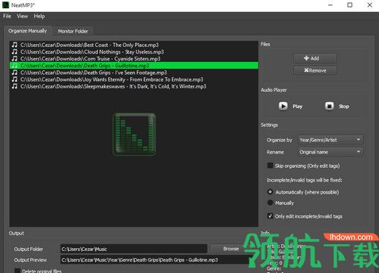Select Cloud Nothings - Stay Useless.mp3
Viewport: 379px width, 273px height.
[x=133, y=51]
